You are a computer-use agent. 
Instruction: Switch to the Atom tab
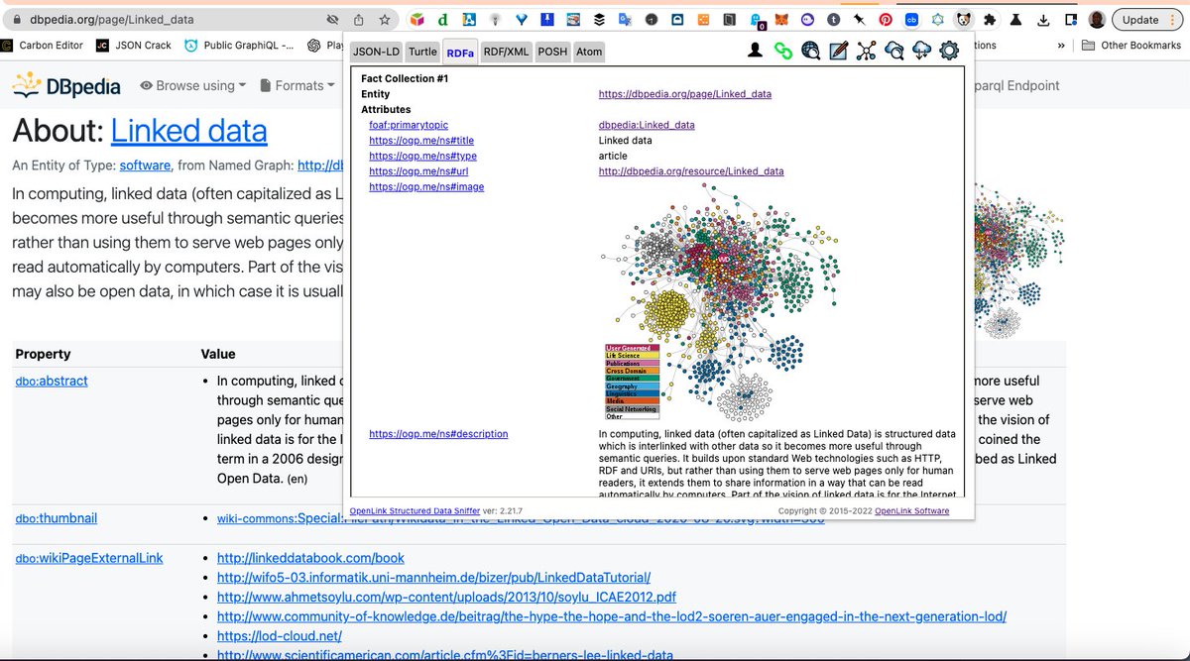(x=589, y=52)
